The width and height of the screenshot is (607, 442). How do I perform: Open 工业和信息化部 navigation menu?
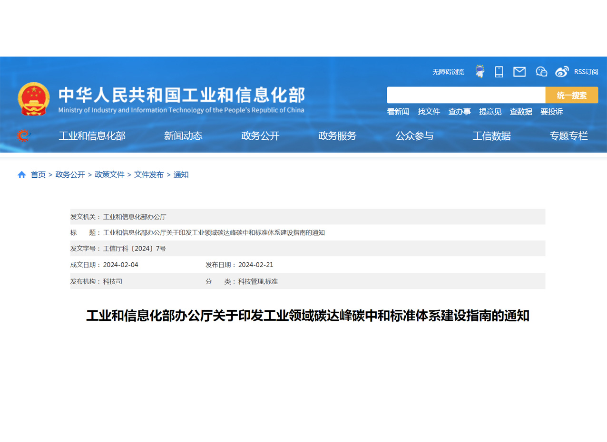pos(92,136)
